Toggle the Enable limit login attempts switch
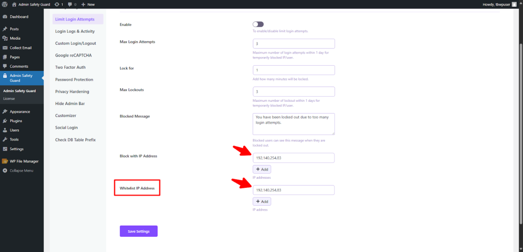Image resolution: width=523 pixels, height=252 pixels. pyautogui.click(x=258, y=24)
